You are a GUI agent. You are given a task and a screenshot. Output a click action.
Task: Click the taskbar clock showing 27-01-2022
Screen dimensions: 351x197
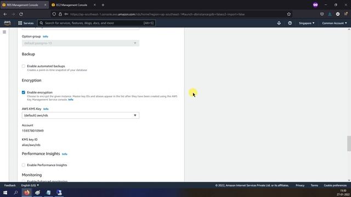(x=343, y=193)
